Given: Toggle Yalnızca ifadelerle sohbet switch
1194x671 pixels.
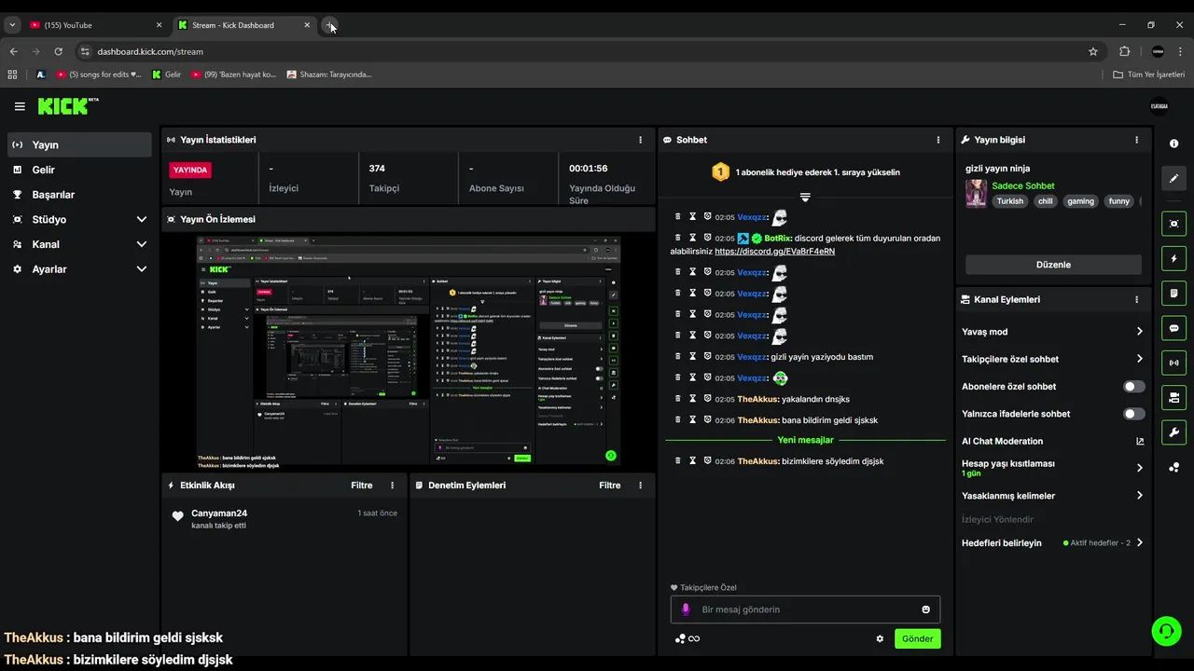Looking at the screenshot, I should 1133,414.
